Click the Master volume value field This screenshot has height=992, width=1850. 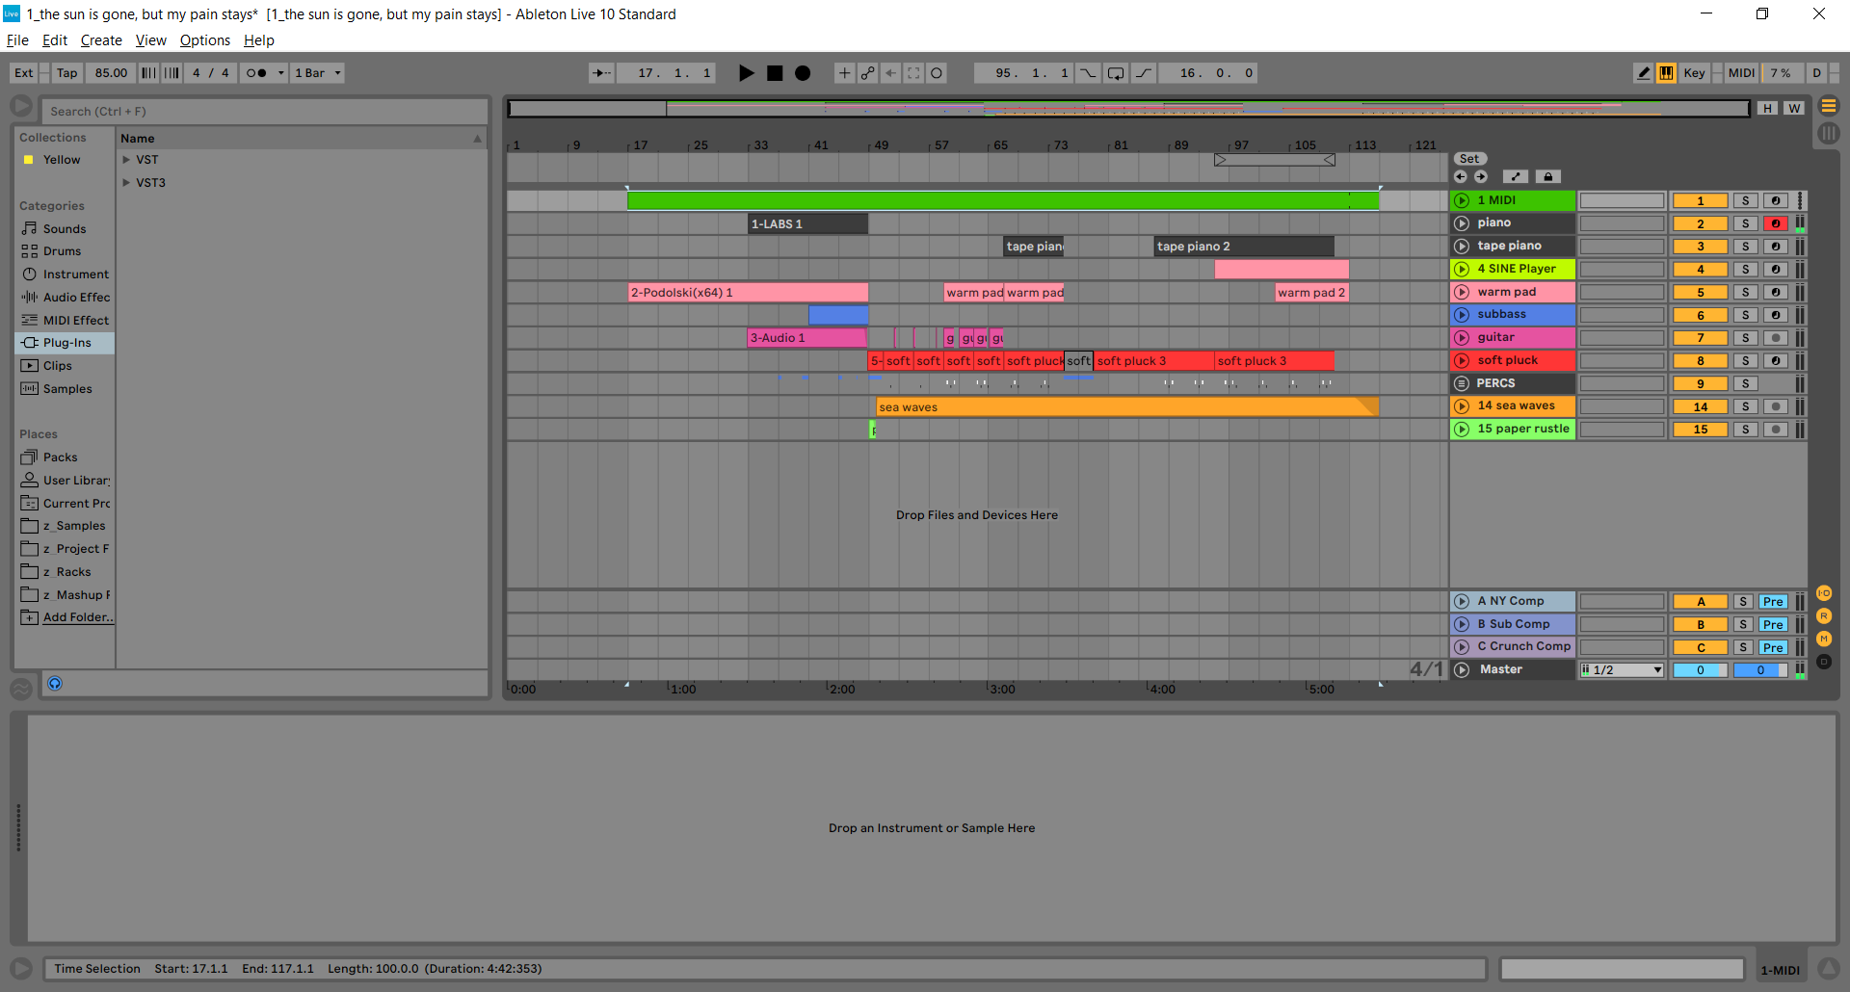(1701, 670)
